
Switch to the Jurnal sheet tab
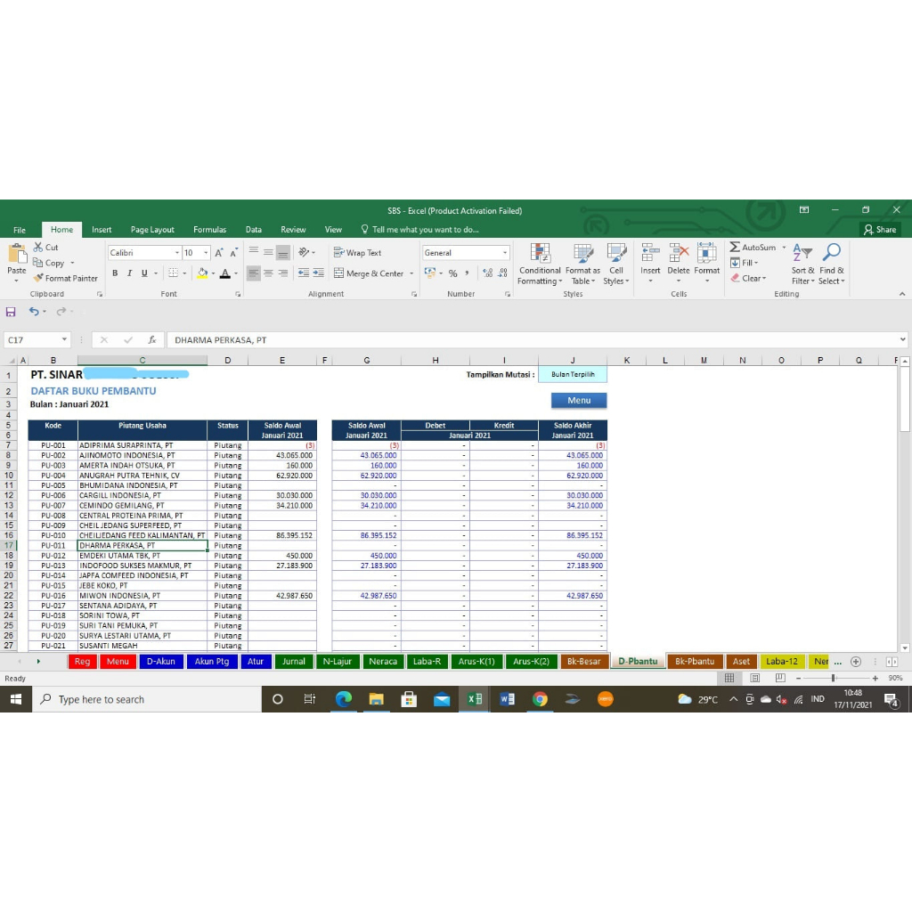(294, 662)
